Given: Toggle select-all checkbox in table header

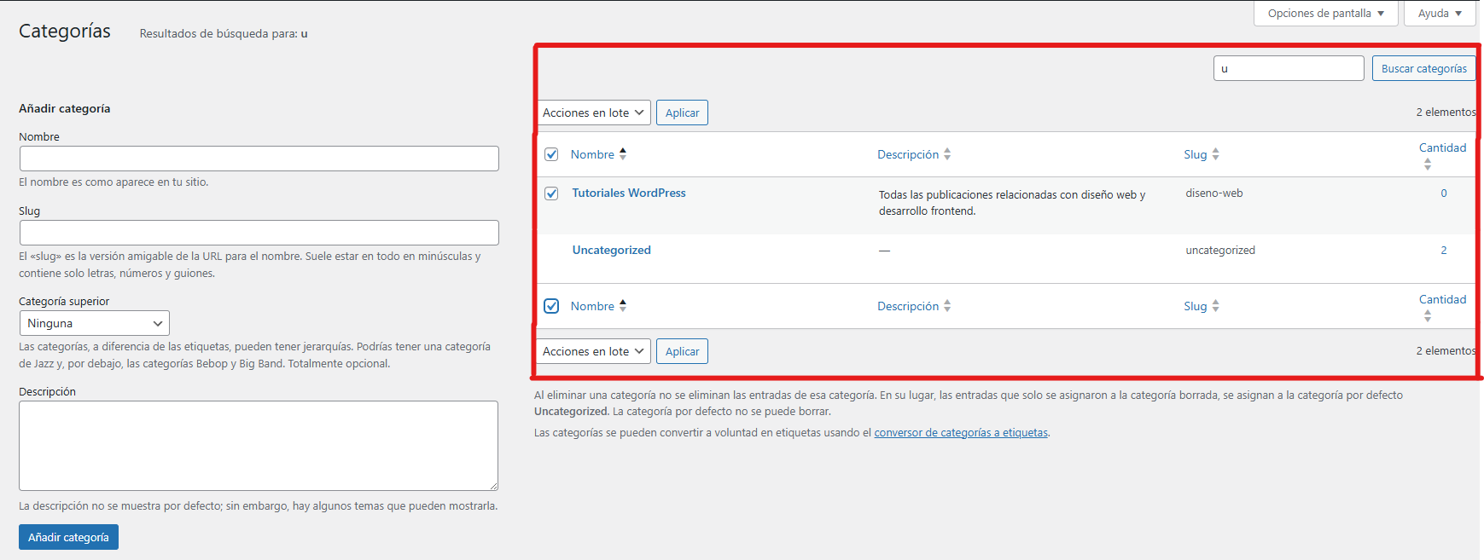Looking at the screenshot, I should [x=551, y=154].
